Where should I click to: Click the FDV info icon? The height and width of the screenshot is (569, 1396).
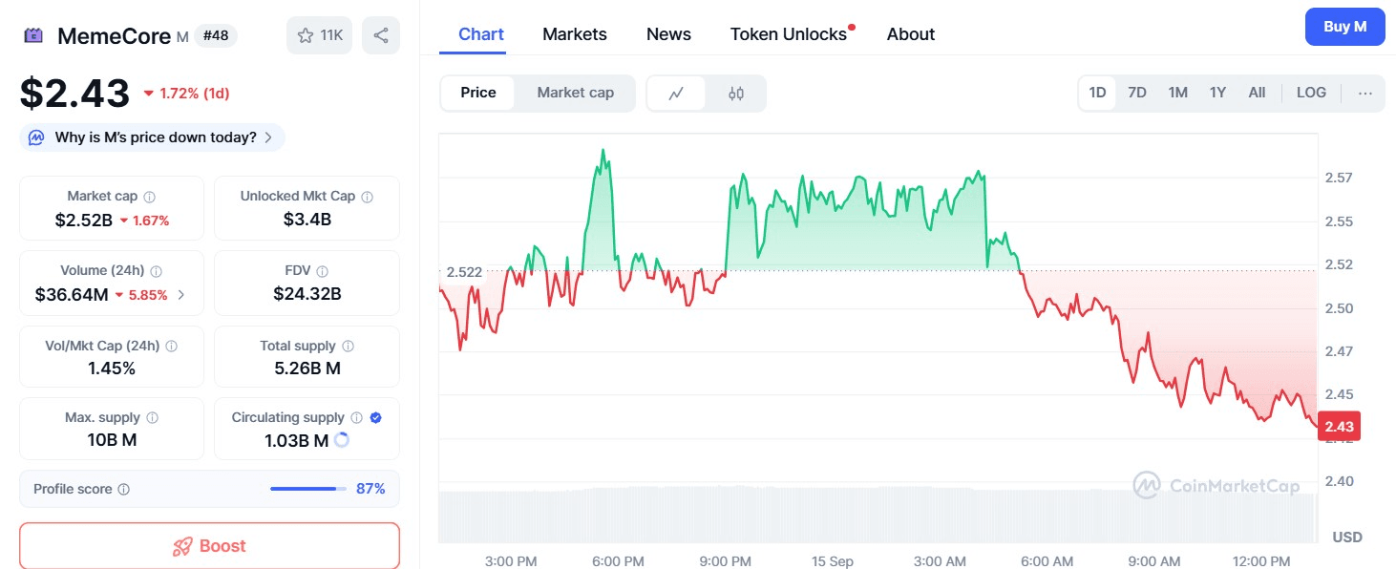323,271
